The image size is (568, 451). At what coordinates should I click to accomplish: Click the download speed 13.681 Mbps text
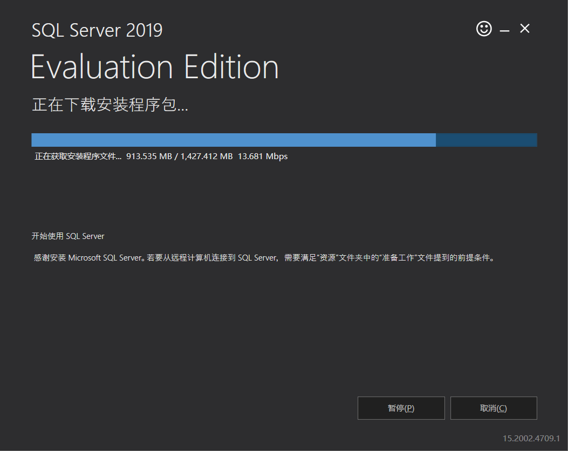[x=263, y=156]
